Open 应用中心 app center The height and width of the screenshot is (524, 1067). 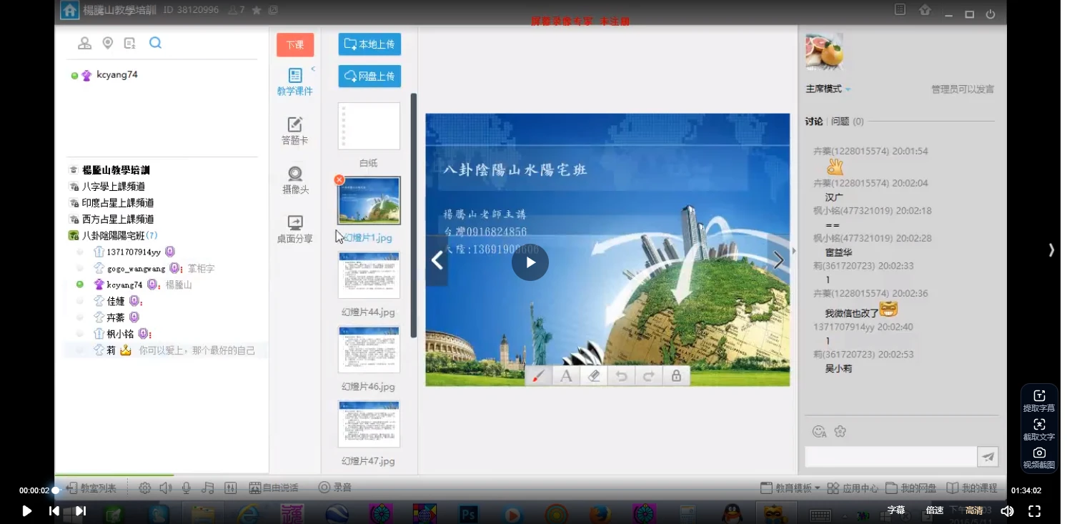853,488
